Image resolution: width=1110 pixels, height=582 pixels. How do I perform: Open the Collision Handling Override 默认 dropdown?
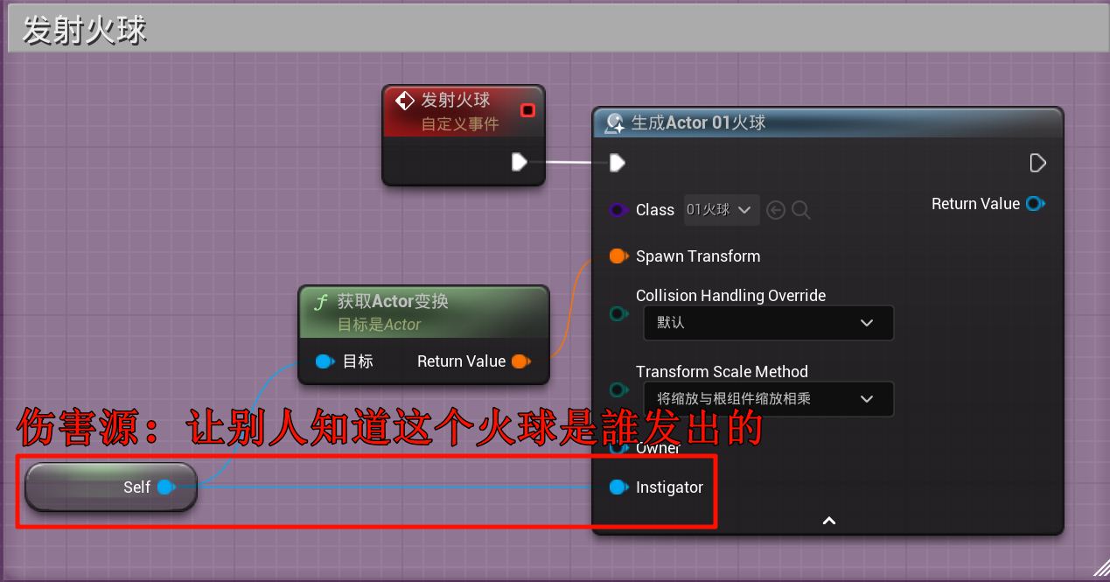(x=768, y=323)
